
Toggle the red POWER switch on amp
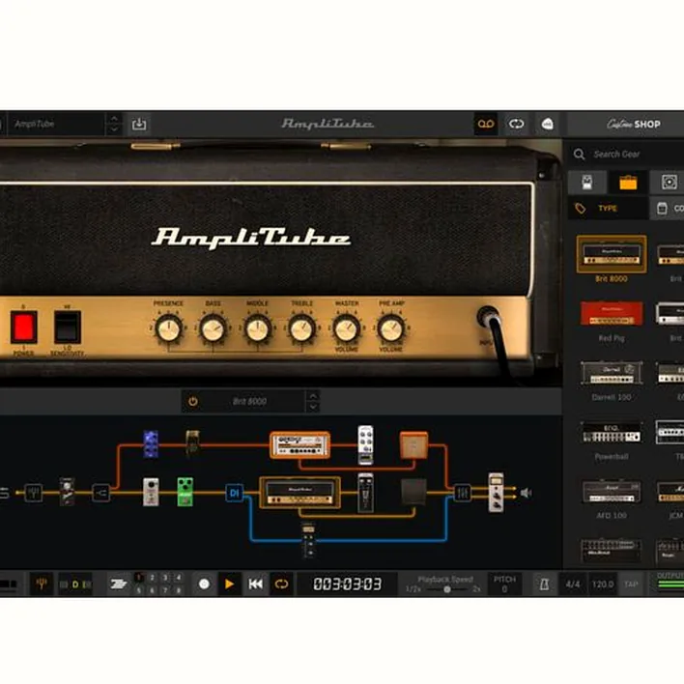23,327
